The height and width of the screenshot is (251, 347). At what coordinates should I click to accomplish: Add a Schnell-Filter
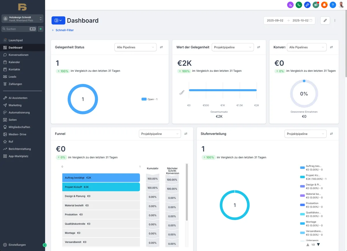point(63,30)
